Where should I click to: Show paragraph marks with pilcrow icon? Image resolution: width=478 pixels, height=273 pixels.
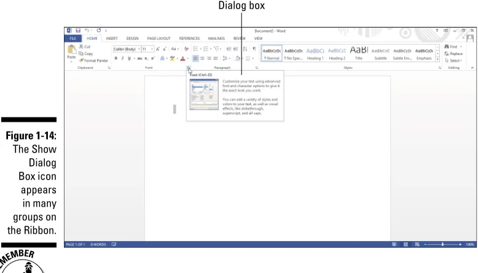(254, 49)
